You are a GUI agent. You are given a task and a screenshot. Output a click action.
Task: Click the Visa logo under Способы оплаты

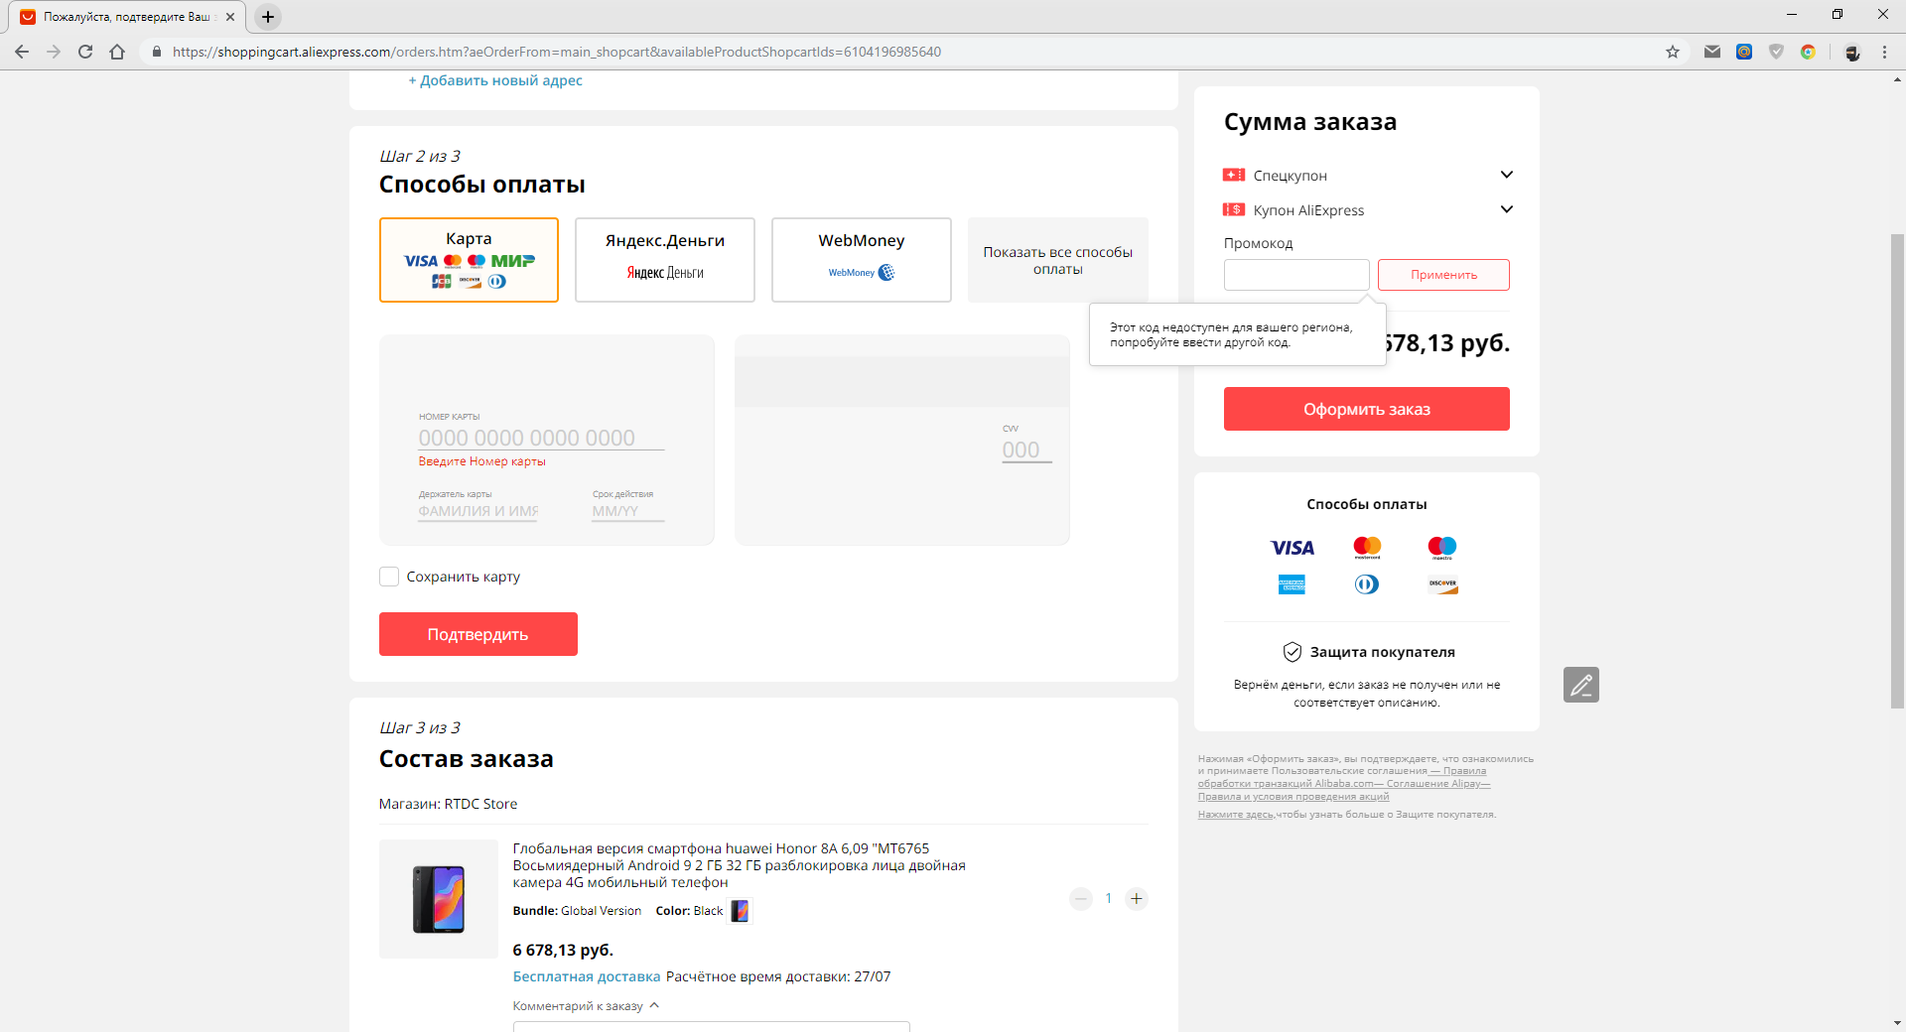pyautogui.click(x=1293, y=548)
